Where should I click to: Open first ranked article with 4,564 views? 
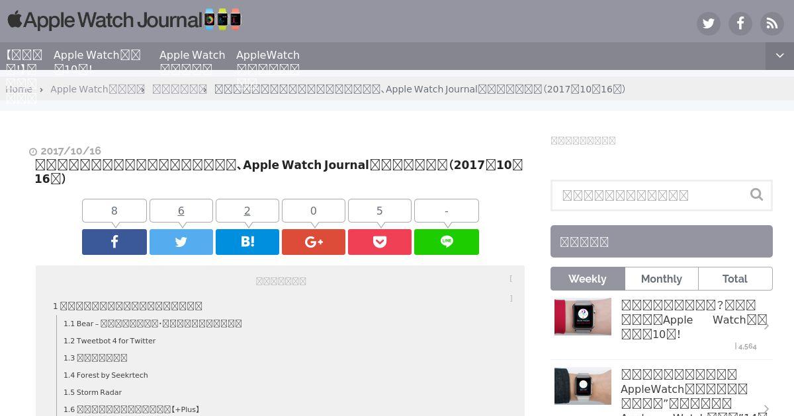pyautogui.click(x=693, y=320)
